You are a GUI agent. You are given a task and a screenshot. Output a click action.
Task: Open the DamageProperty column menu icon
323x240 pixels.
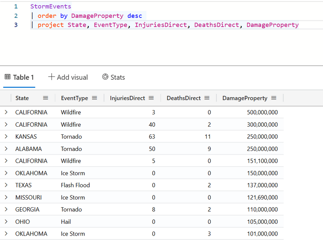(274, 98)
